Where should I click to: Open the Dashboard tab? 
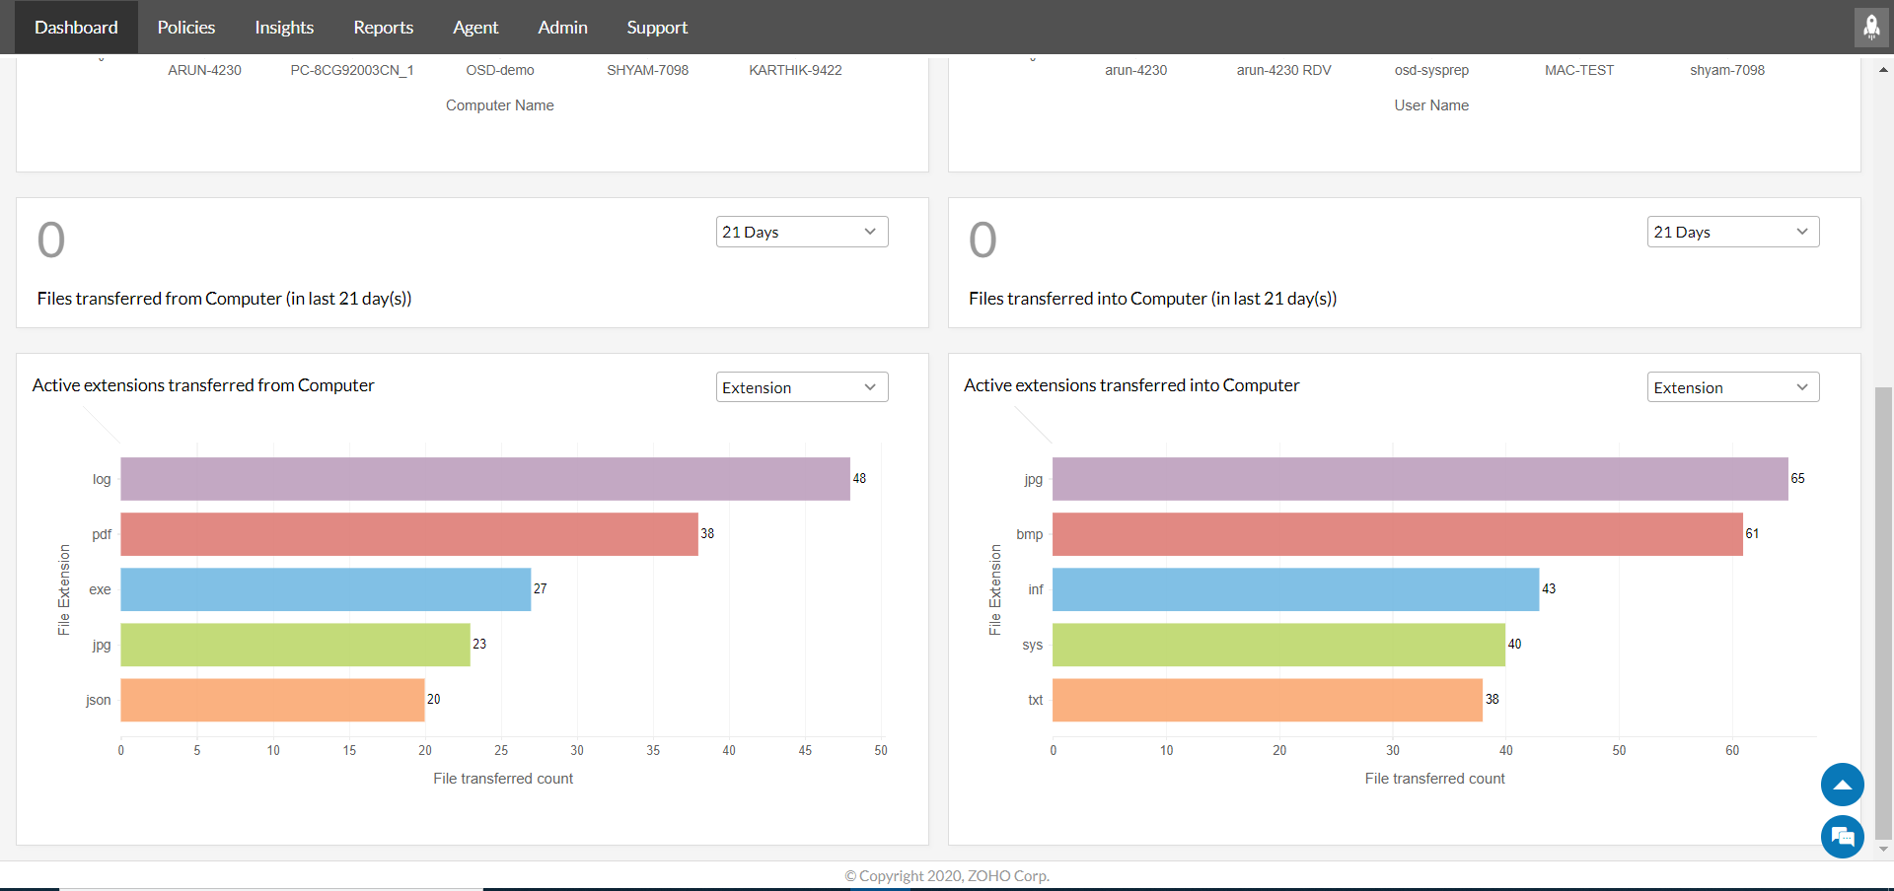(x=76, y=28)
